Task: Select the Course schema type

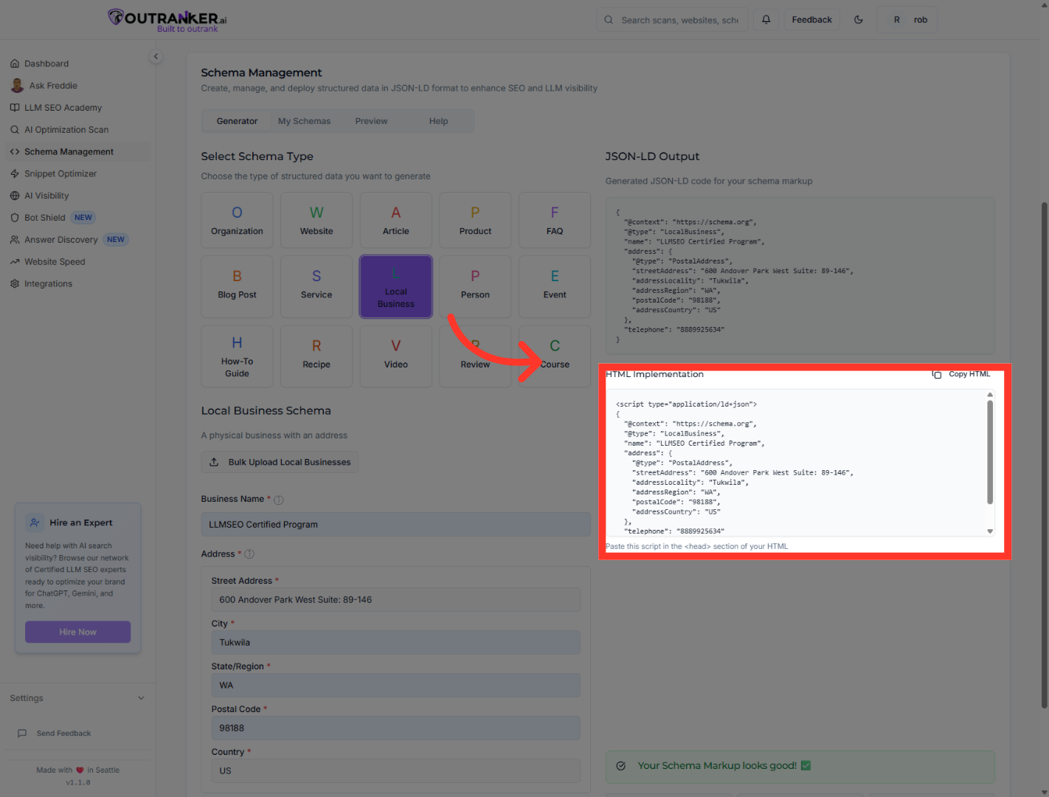Action: 554,356
